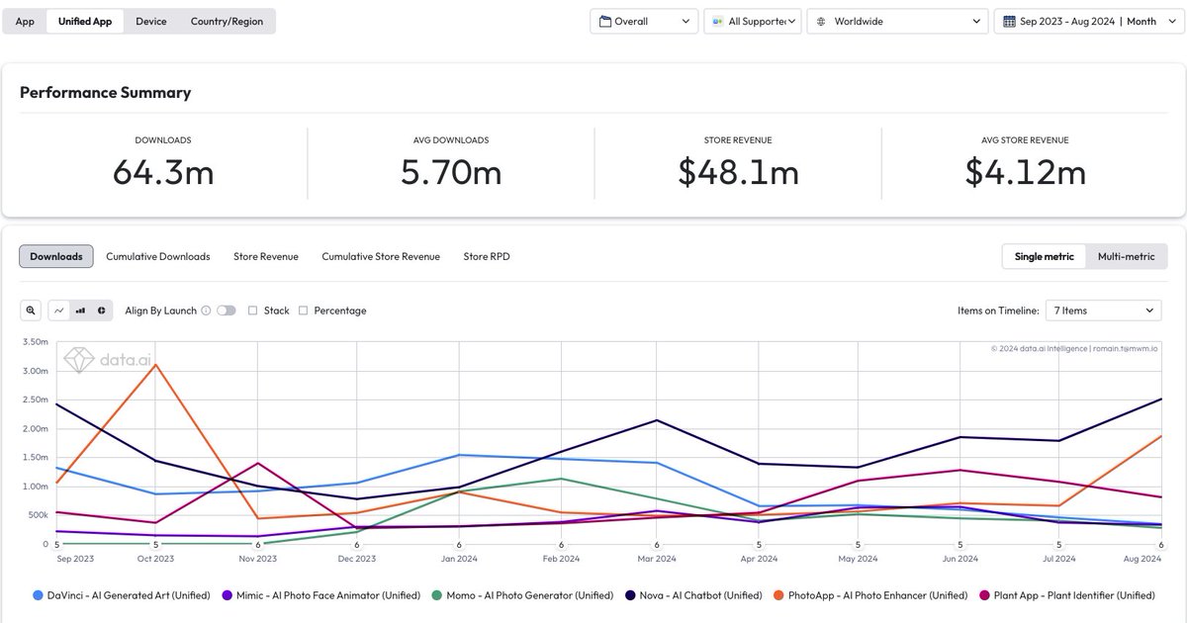Click the Dec 2023 timeline event marker
The width and height of the screenshot is (1187, 623).
click(x=357, y=545)
